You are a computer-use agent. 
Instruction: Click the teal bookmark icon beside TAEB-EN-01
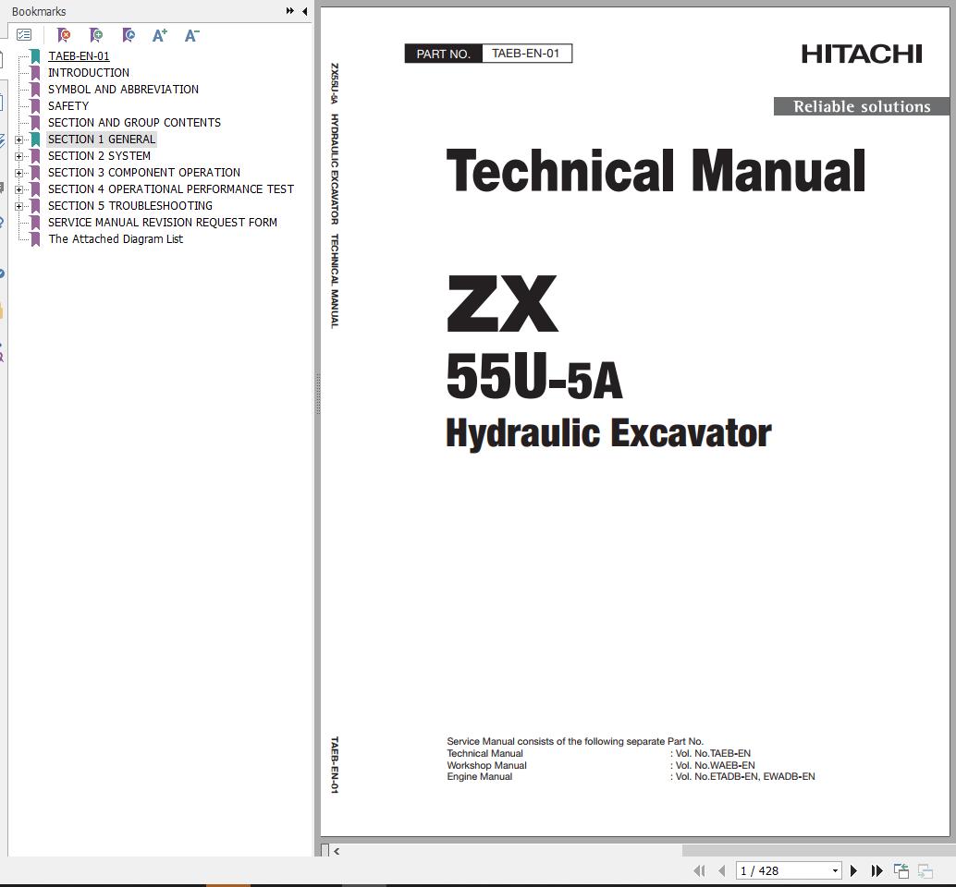point(36,56)
